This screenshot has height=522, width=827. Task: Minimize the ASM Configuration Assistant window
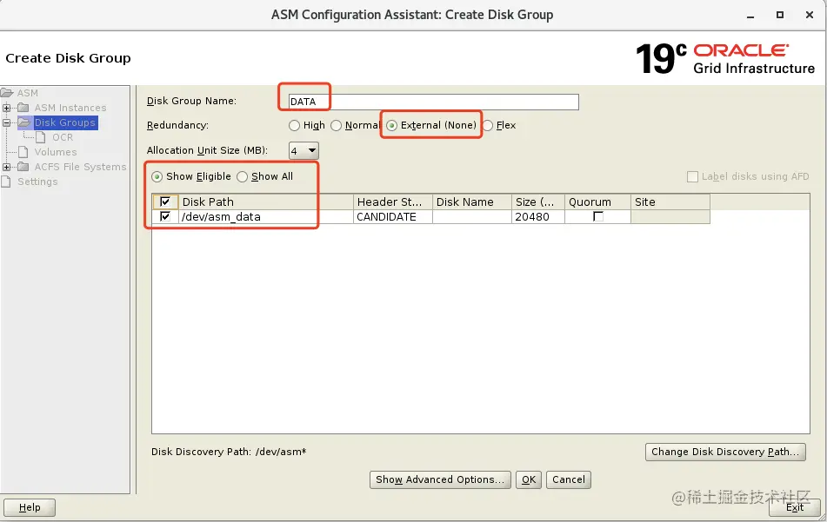[x=750, y=16]
